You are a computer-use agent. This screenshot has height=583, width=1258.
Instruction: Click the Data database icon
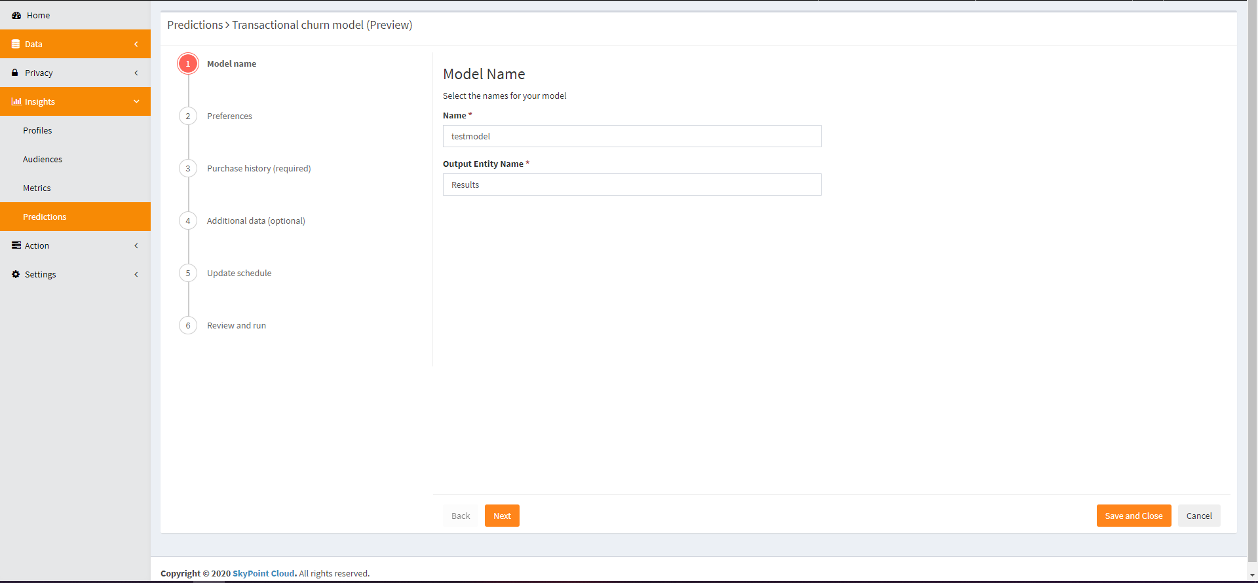(x=16, y=44)
